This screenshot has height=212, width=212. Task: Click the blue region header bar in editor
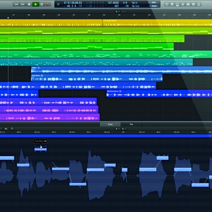pos(106,136)
